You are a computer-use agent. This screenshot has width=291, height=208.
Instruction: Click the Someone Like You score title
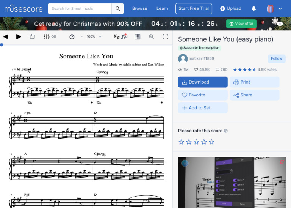86,56
